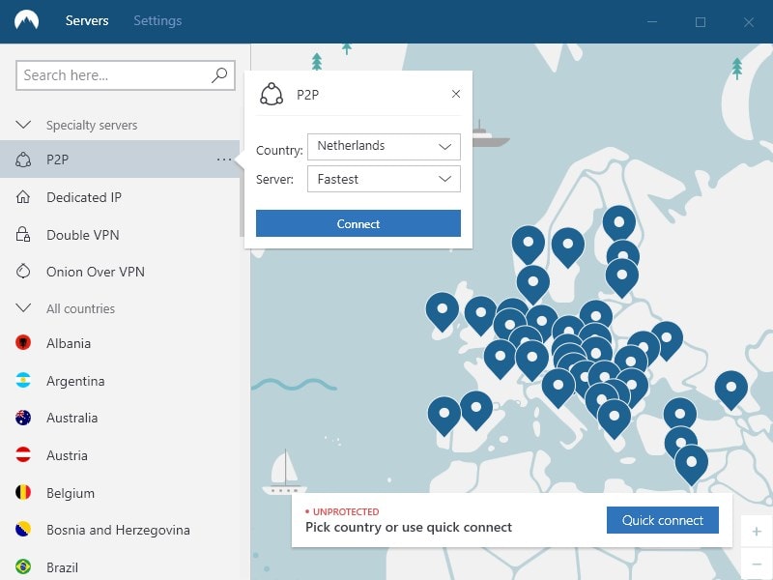Select Albania from the country list

[69, 343]
